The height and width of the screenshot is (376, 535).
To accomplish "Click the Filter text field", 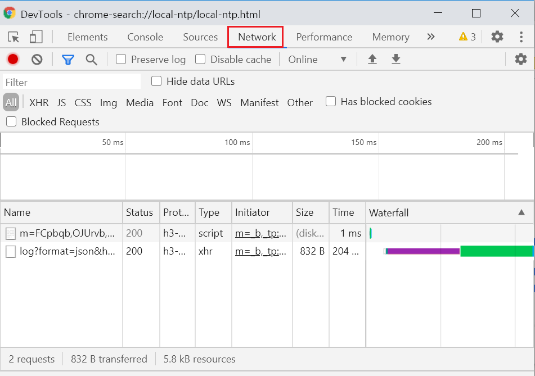I will click(x=71, y=82).
